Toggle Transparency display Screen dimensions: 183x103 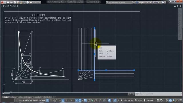click(89, 100)
